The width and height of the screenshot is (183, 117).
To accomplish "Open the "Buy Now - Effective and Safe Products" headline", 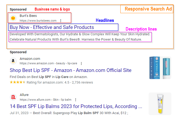I will point(52,27).
